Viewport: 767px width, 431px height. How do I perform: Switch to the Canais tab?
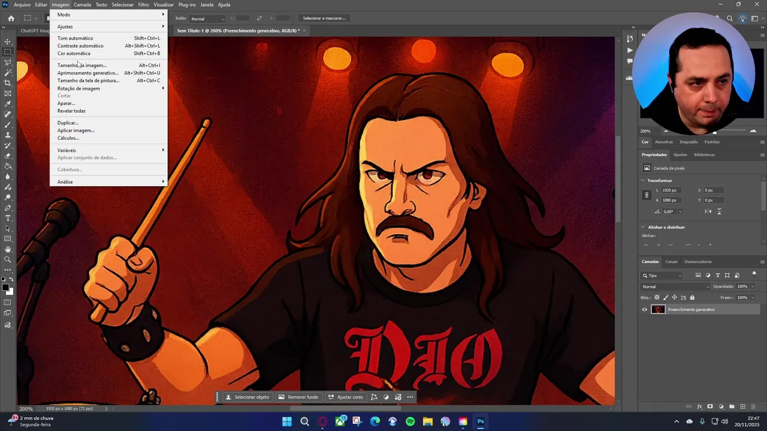pos(671,262)
